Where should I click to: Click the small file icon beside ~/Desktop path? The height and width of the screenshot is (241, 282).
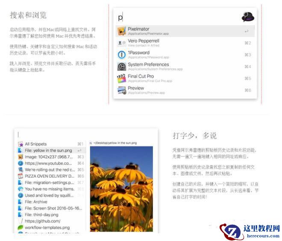pos(91,143)
